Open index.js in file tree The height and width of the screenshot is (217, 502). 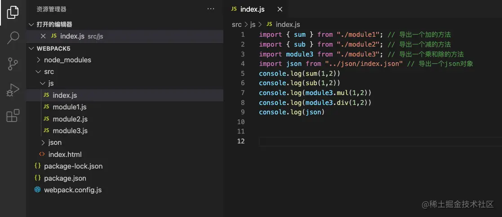click(x=125, y=95)
